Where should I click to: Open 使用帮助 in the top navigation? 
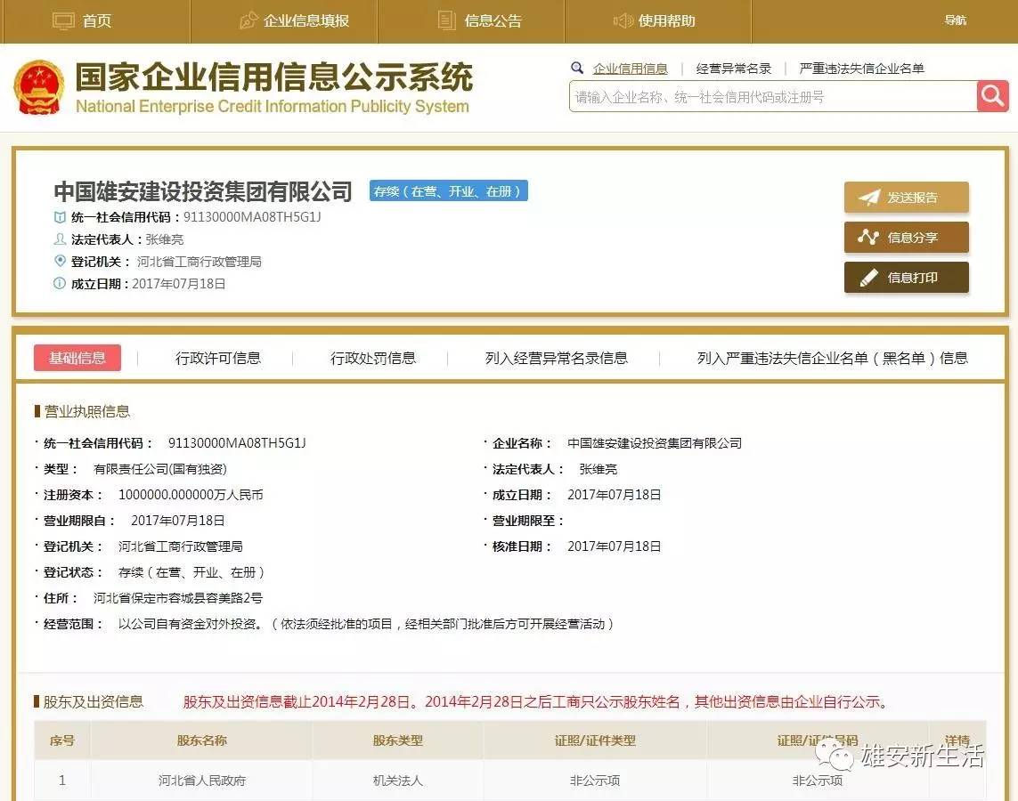tap(666, 20)
